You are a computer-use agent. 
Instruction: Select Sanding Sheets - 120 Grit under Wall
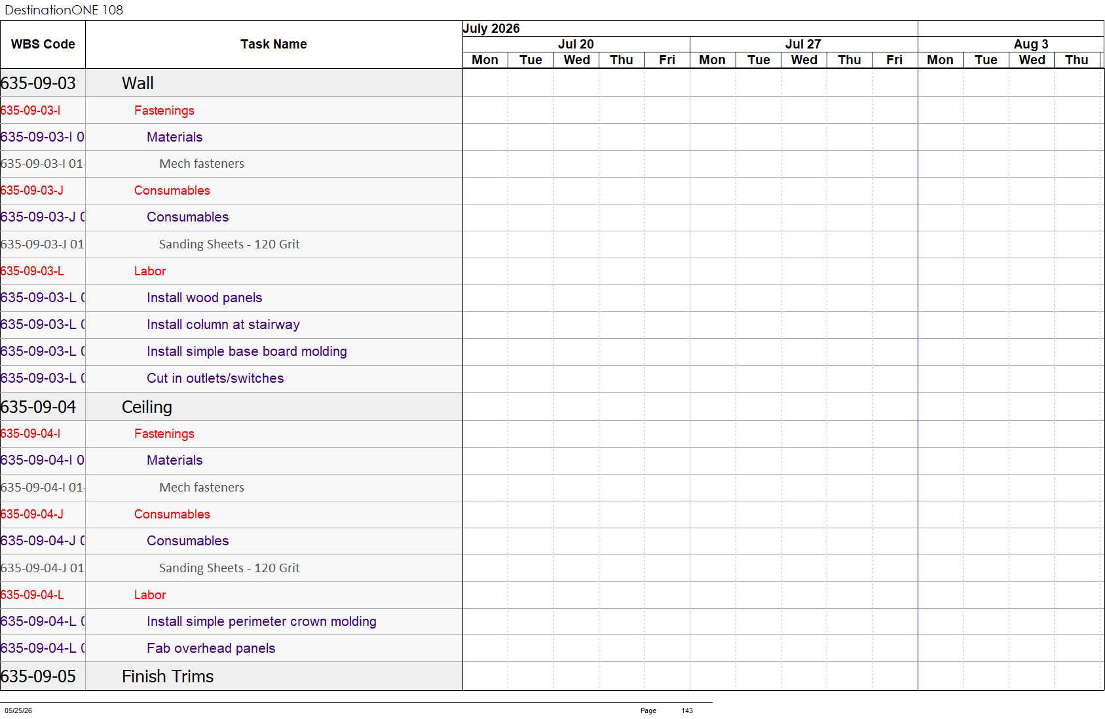coord(229,244)
